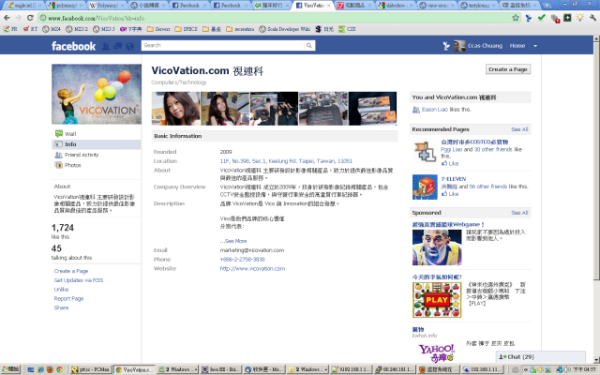Image resolution: width=600 pixels, height=375 pixels.
Task: Click the search magnifier button
Action: click(x=308, y=46)
